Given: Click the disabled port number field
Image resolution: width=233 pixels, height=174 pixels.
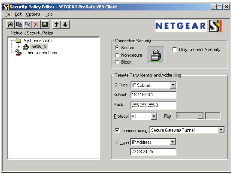Looking at the screenshot, I should [213, 116].
